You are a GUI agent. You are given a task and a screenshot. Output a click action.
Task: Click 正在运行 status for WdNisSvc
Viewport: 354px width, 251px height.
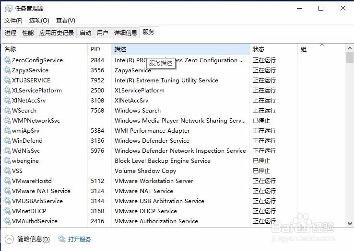coord(264,150)
